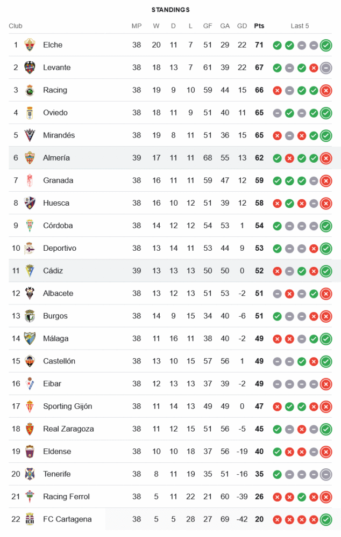Open the Racing Ferrol team link
This screenshot has height=537, width=341.
[66, 496]
